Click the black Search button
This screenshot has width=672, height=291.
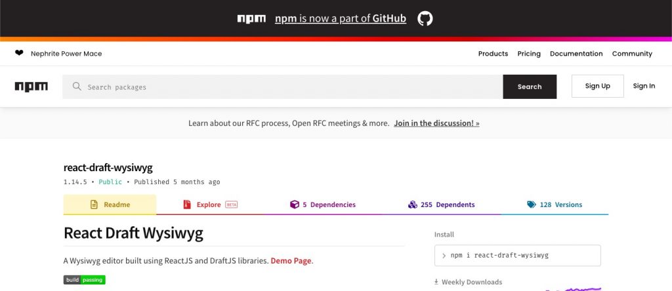pos(530,87)
